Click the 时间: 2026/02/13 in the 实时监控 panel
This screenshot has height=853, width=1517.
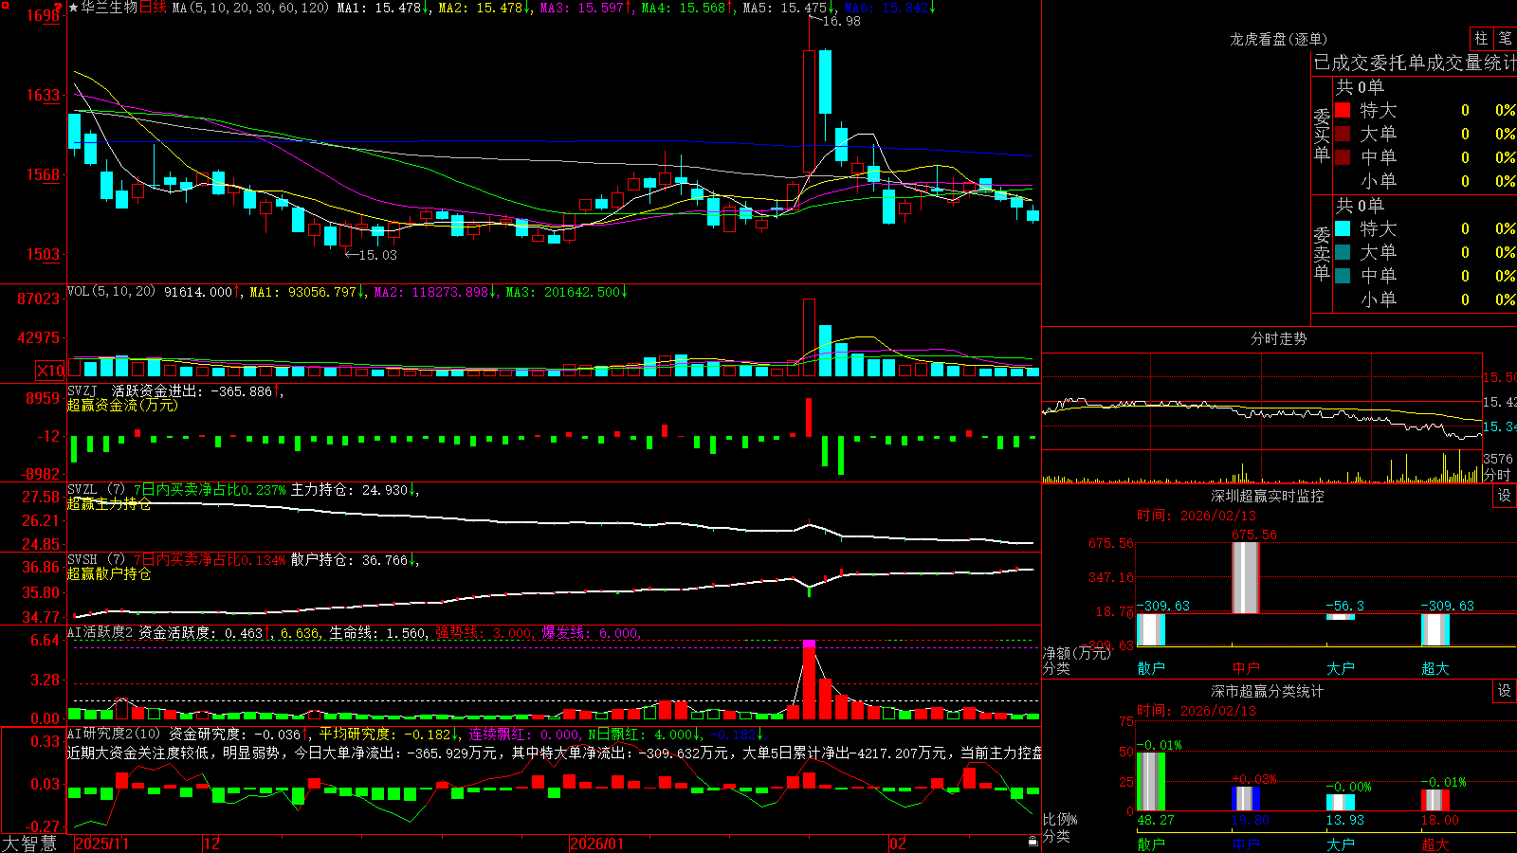pos(1197,516)
